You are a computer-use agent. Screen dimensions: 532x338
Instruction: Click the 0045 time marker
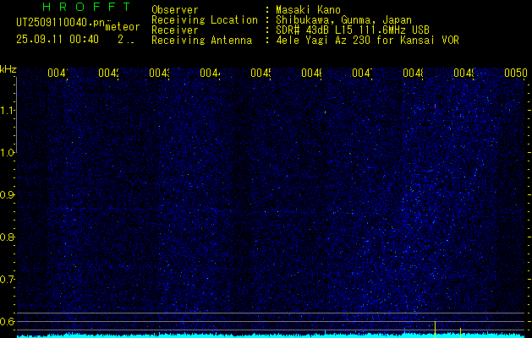(261, 74)
